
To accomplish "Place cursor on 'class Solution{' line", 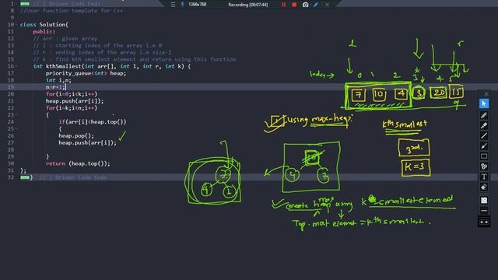I will 44,24.
